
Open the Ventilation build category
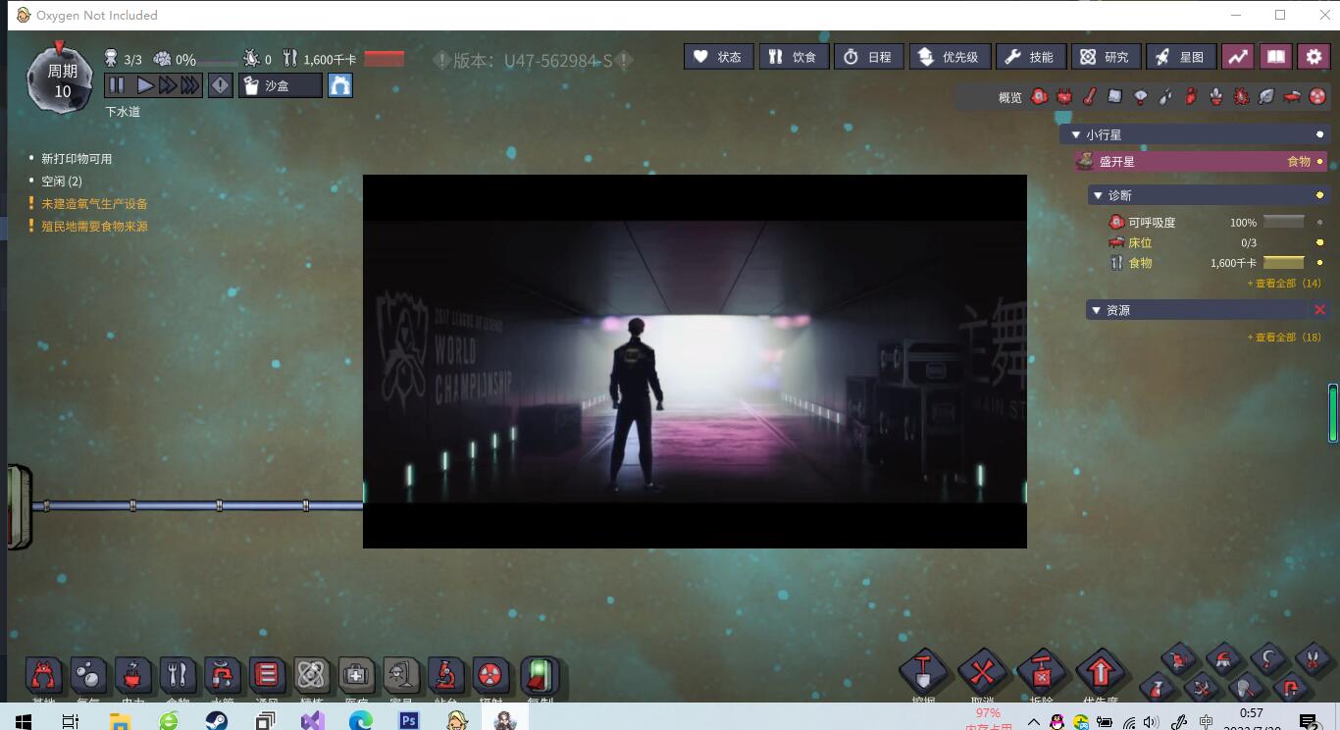click(x=267, y=676)
